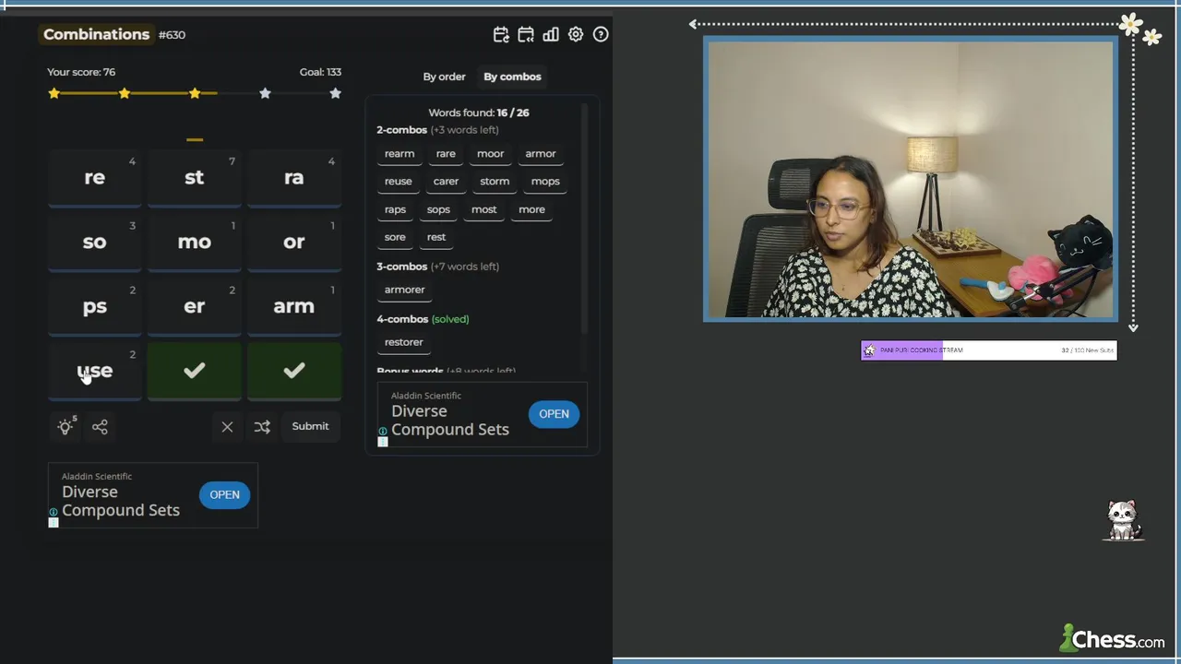Click the found word 'reuse'
Screen dimensions: 1181x664
tap(399, 182)
